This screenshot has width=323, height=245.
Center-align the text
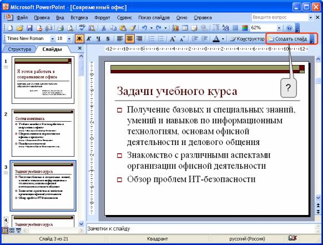click(x=129, y=39)
